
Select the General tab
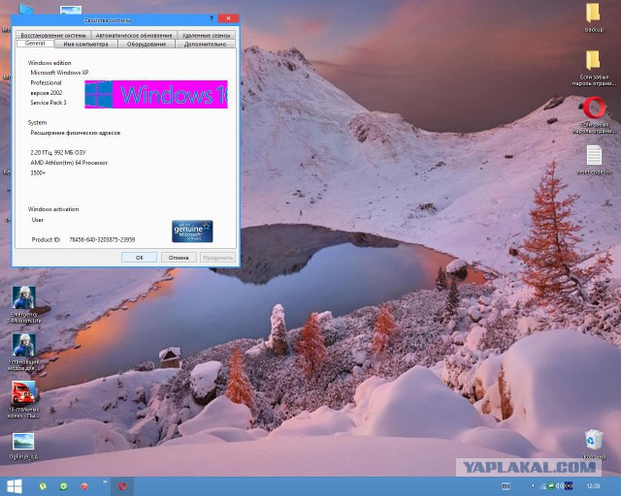coord(35,44)
